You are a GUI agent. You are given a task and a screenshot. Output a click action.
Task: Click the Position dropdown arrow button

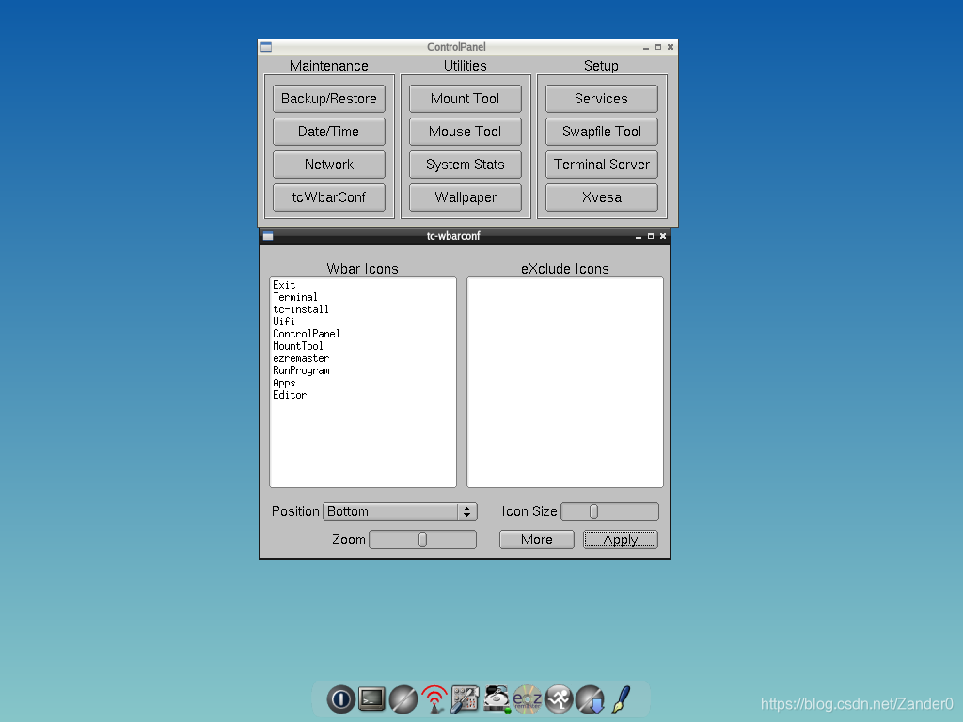(466, 511)
